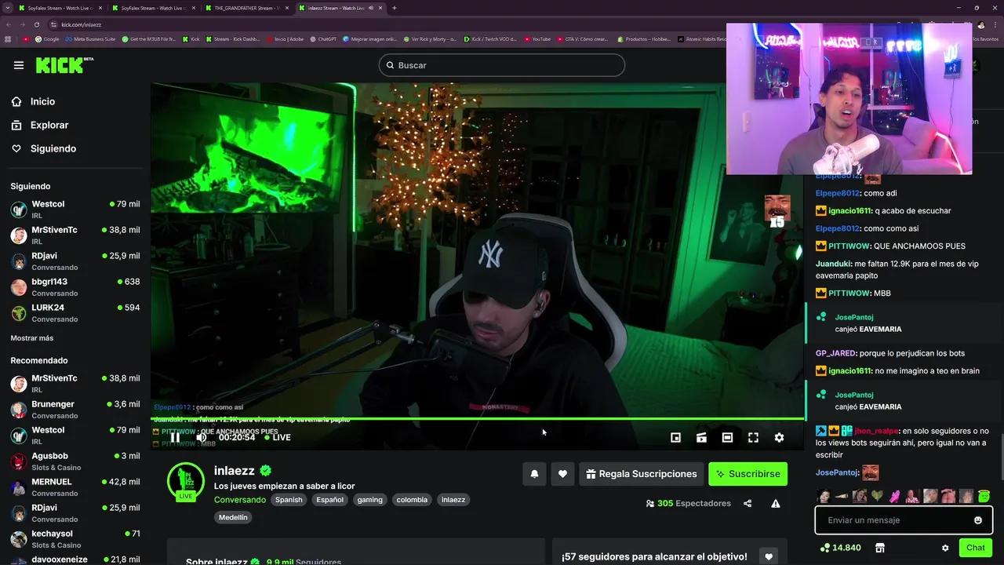The width and height of the screenshot is (1004, 565).
Task: Click the Suscribirse button
Action: [x=748, y=474]
